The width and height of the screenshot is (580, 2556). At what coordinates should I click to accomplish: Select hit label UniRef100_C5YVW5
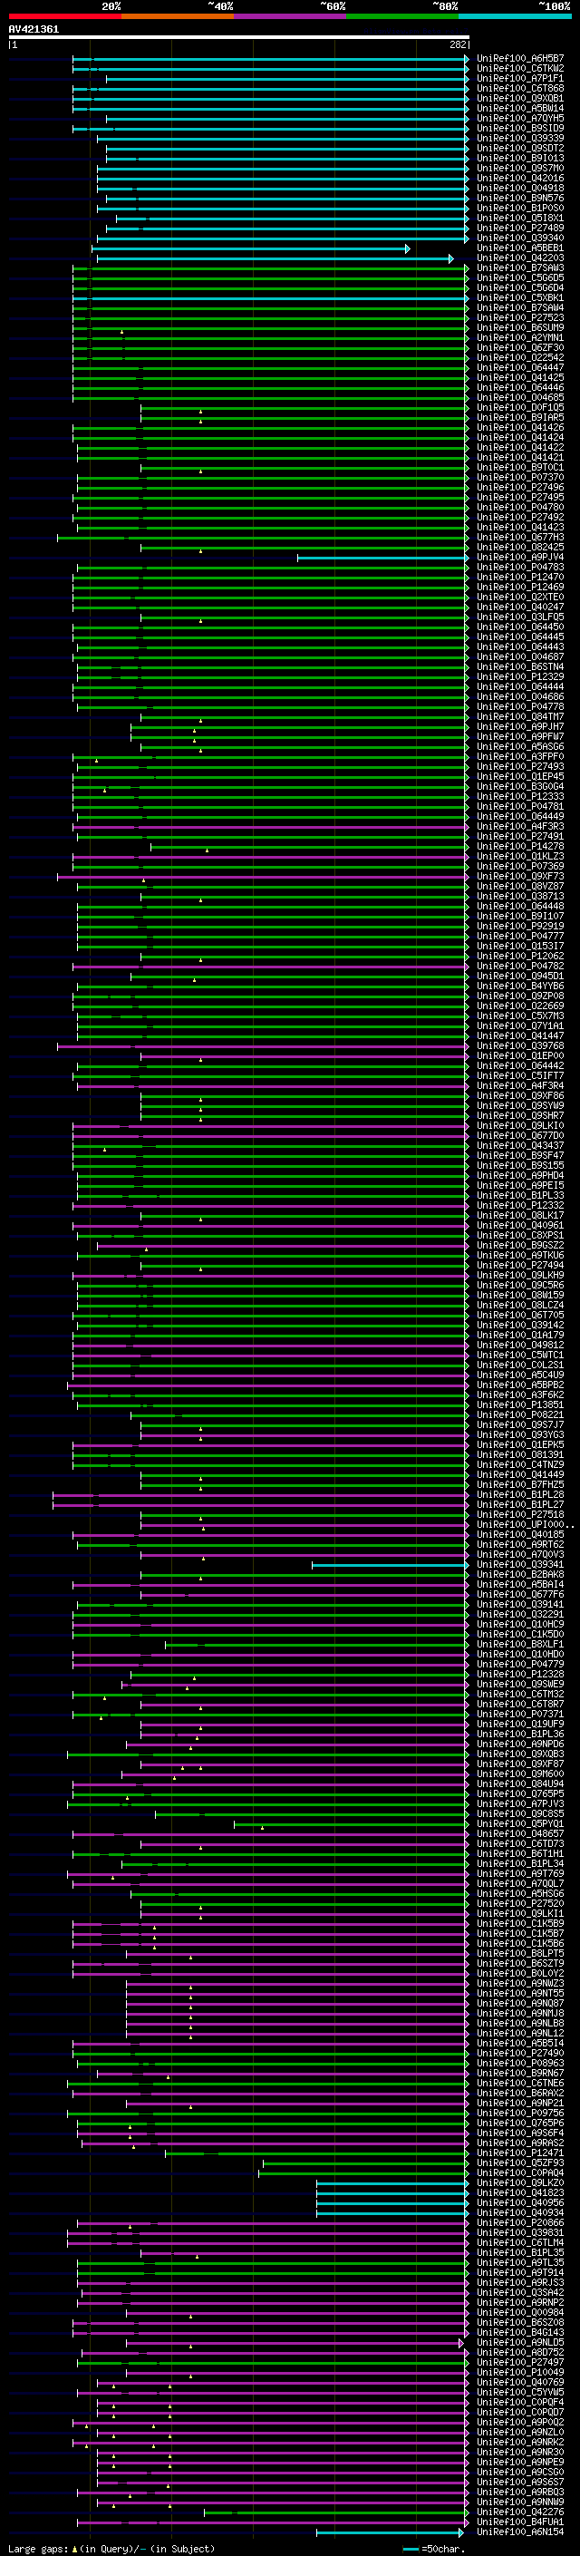(x=520, y=2391)
